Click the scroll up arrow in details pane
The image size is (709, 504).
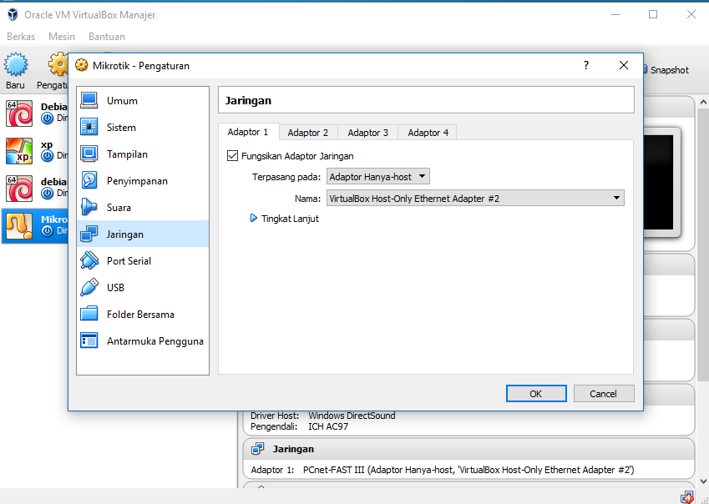click(x=703, y=103)
